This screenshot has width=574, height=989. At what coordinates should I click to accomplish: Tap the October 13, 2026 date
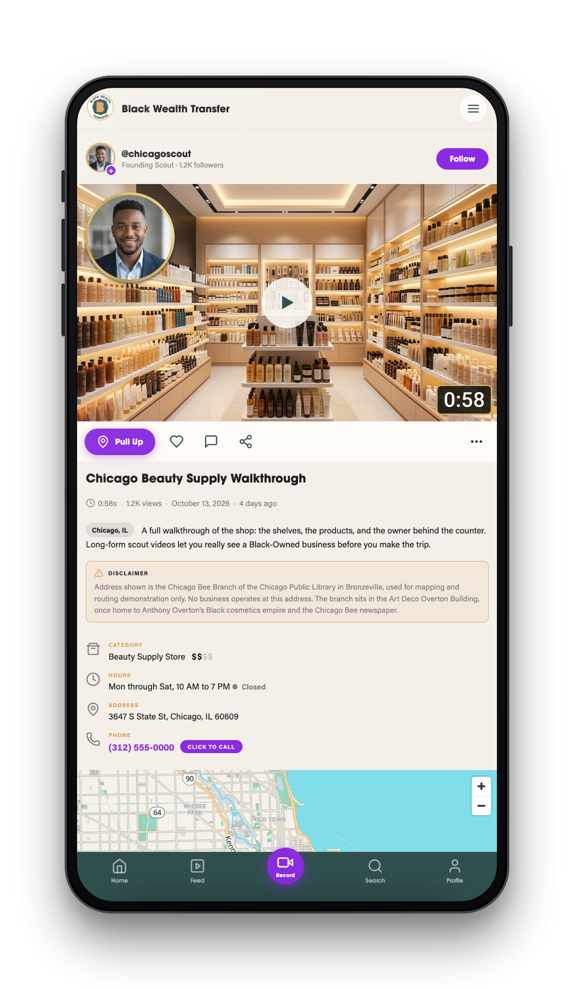pyautogui.click(x=201, y=504)
